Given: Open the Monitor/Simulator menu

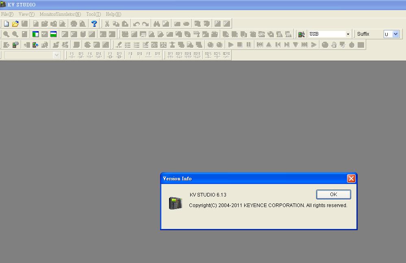Looking at the screenshot, I should coord(60,14).
